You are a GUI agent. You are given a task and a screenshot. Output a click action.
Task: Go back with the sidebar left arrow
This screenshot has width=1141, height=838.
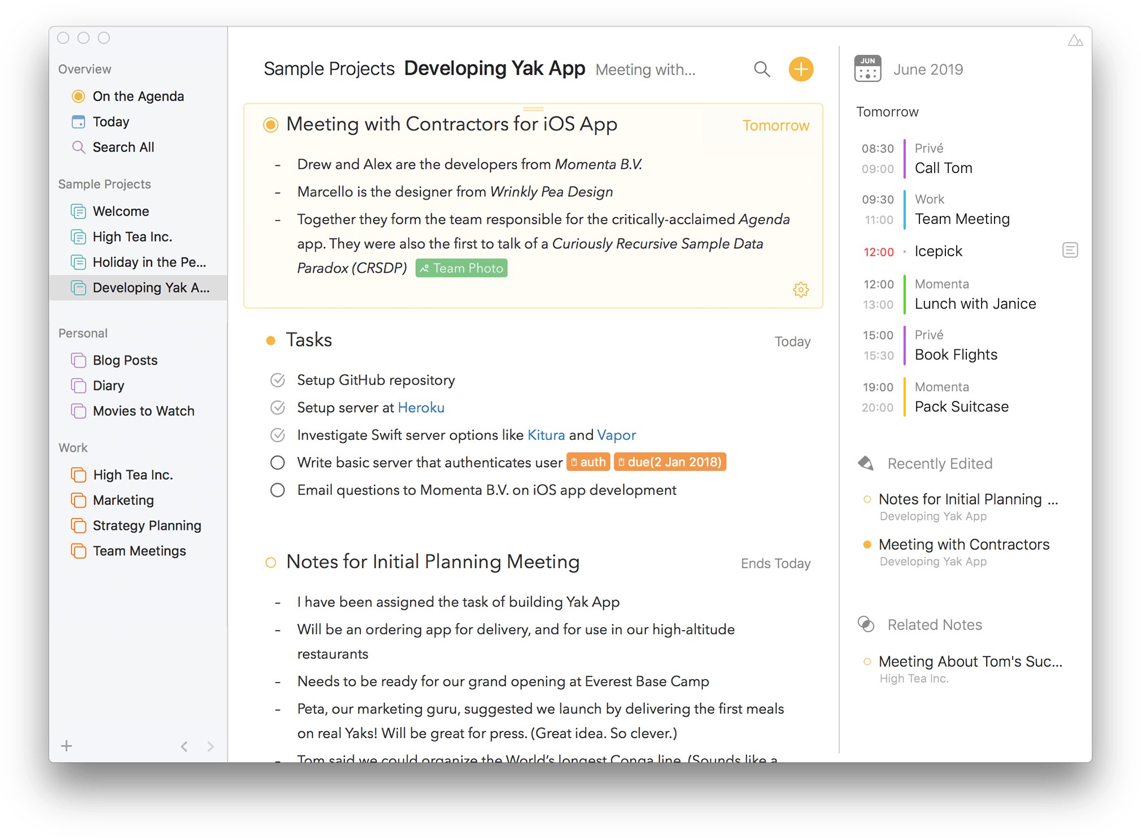click(x=184, y=746)
